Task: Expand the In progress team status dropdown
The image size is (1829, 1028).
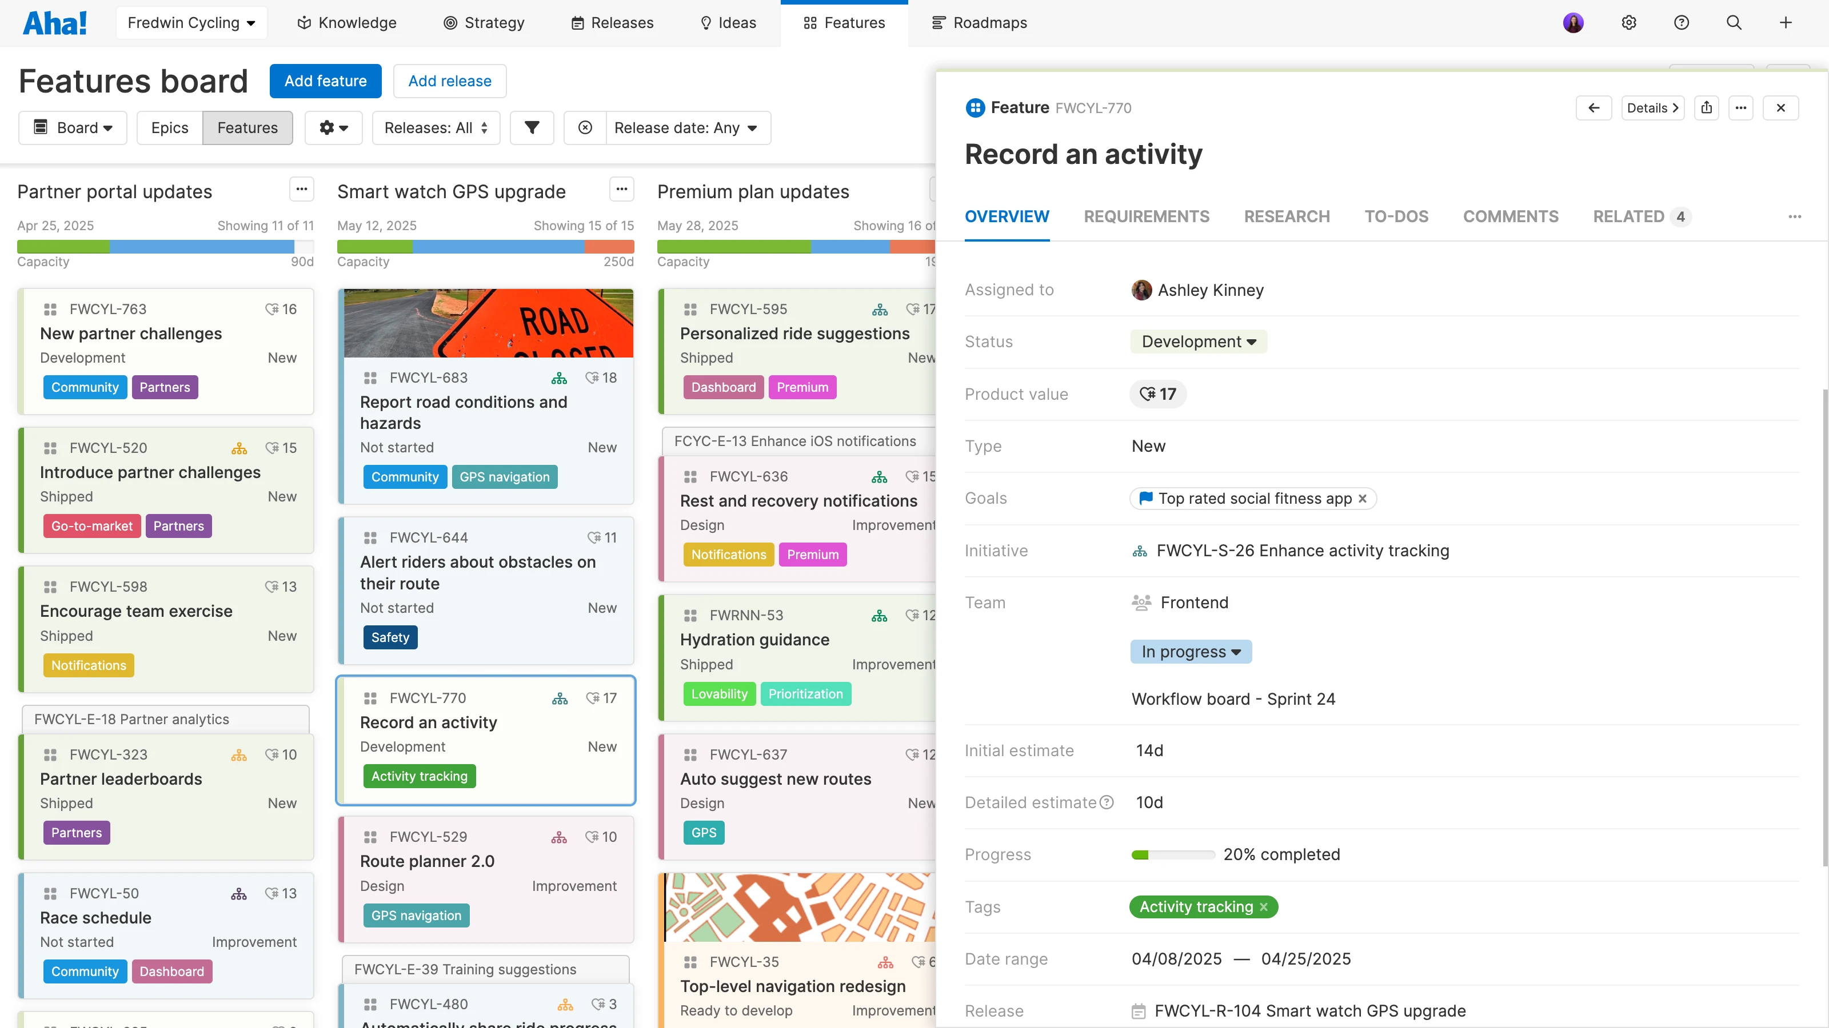Action: 1190,652
